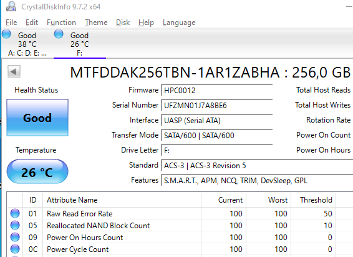The width and height of the screenshot is (353, 257).
Task: Click the Threshold column header
Action: [313, 200]
